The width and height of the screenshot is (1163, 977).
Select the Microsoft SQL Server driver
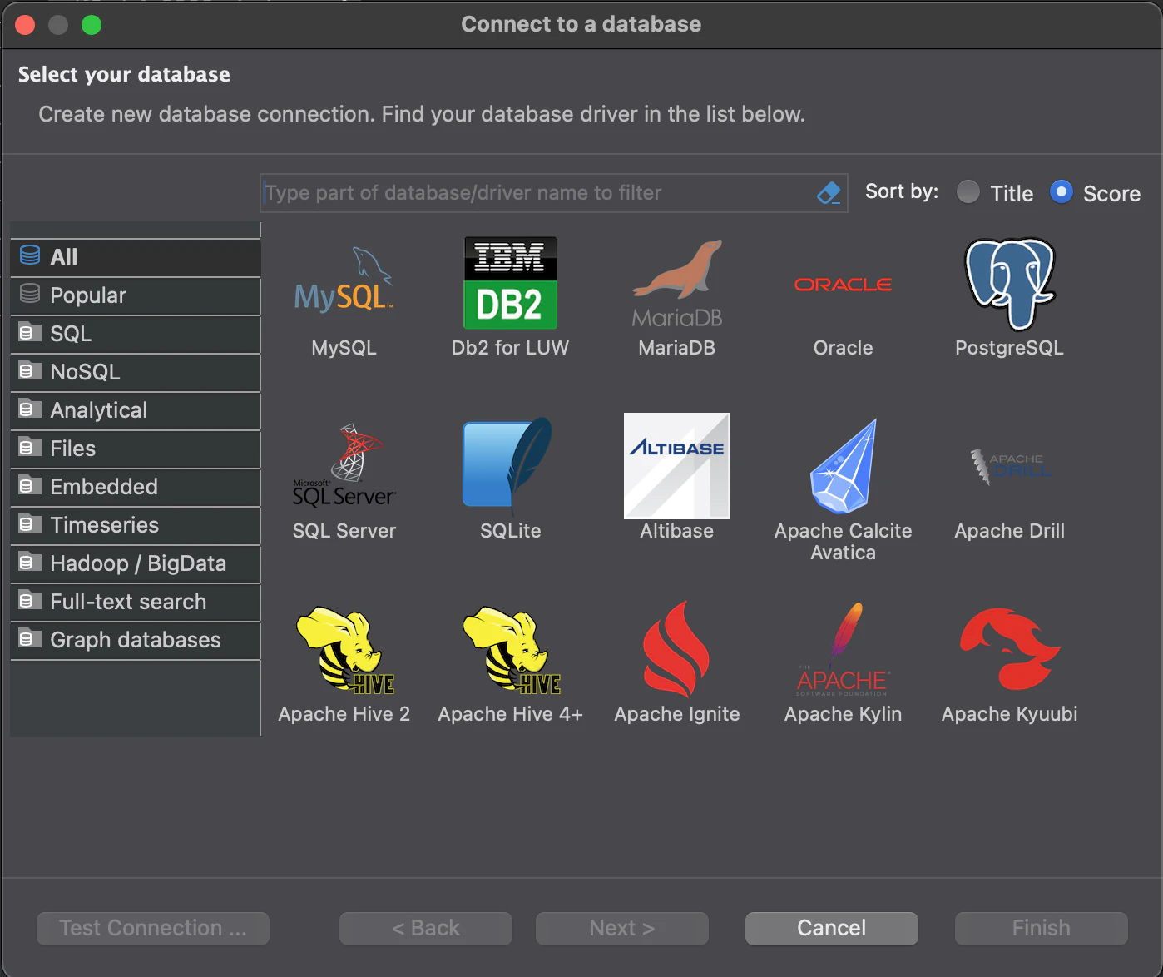tap(344, 466)
